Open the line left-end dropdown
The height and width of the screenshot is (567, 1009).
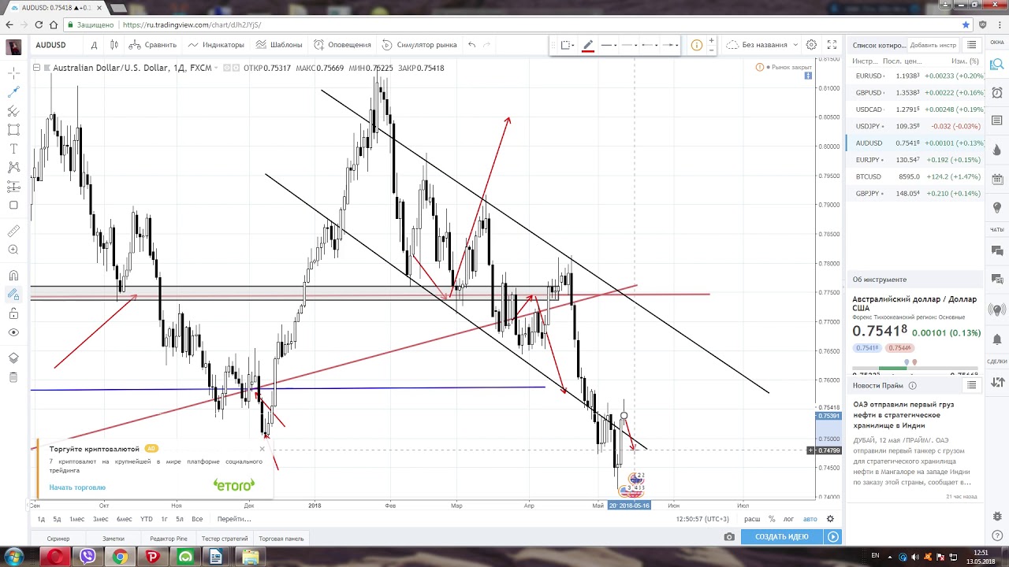pos(650,45)
